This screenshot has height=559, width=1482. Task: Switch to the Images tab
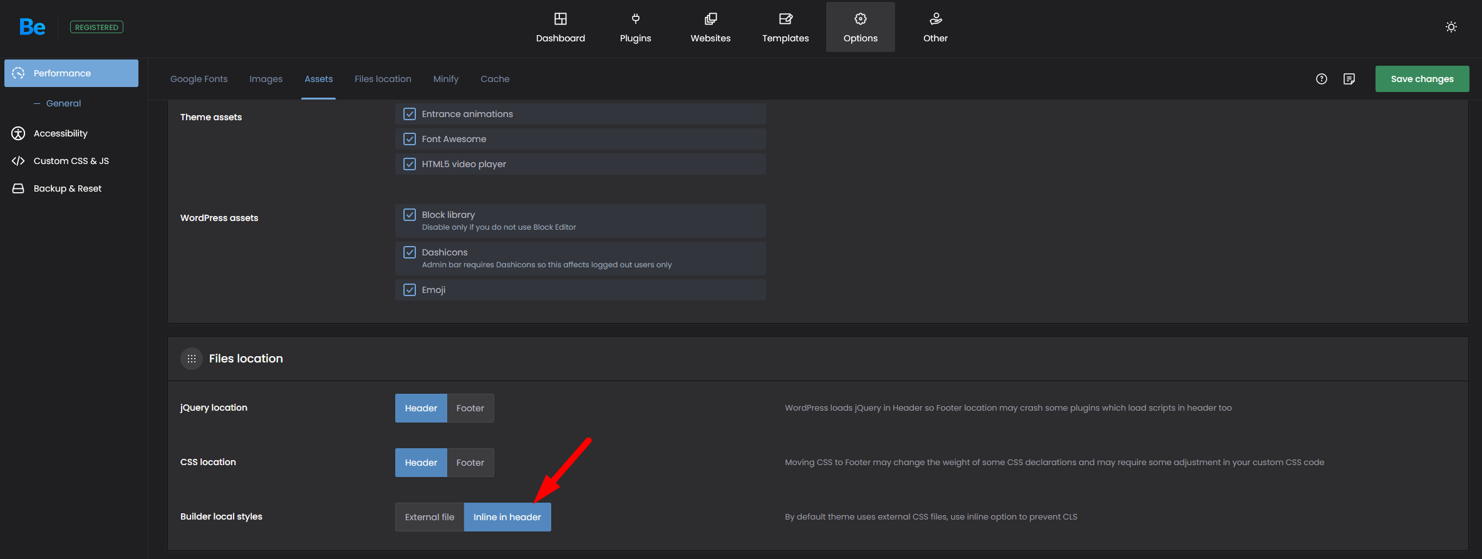click(266, 79)
